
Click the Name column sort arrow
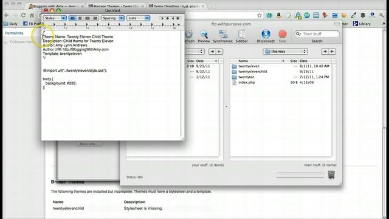pyautogui.click(x=283, y=61)
